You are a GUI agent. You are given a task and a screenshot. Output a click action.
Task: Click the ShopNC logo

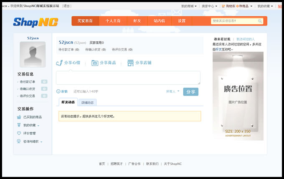(x=35, y=22)
